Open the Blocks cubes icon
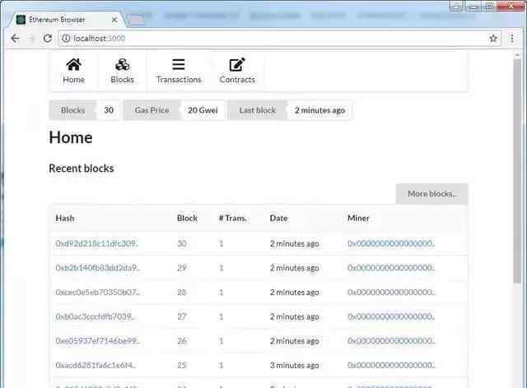This screenshot has width=527, height=388. click(122, 65)
